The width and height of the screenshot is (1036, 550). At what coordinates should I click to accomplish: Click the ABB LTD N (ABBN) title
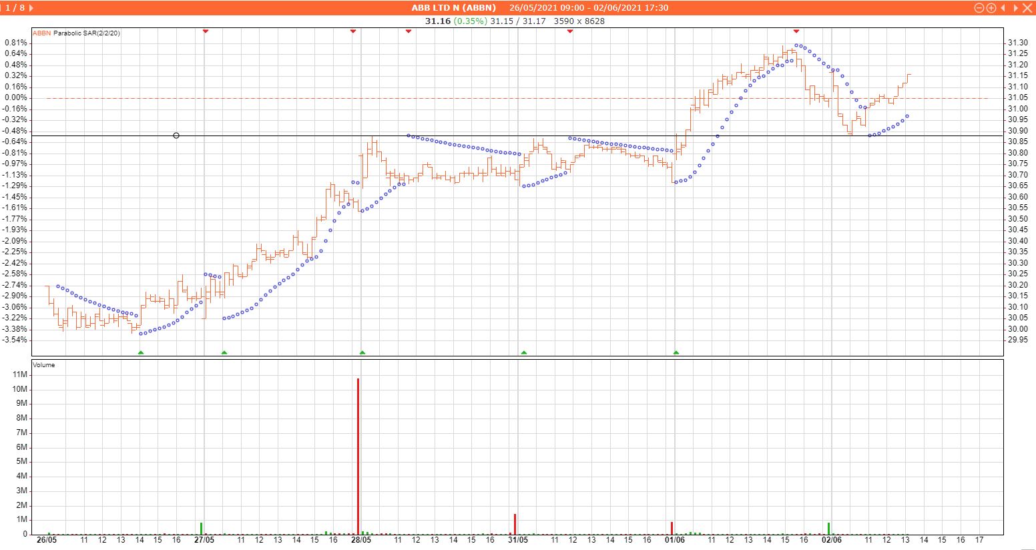453,8
